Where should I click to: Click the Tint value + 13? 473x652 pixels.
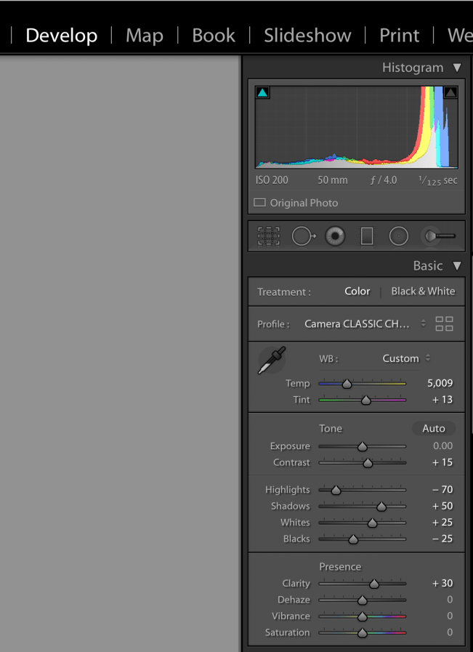pyautogui.click(x=442, y=400)
